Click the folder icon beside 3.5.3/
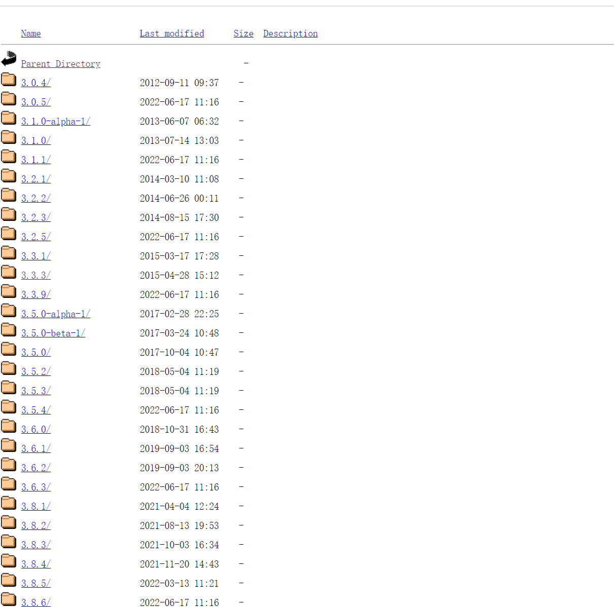 coord(9,387)
